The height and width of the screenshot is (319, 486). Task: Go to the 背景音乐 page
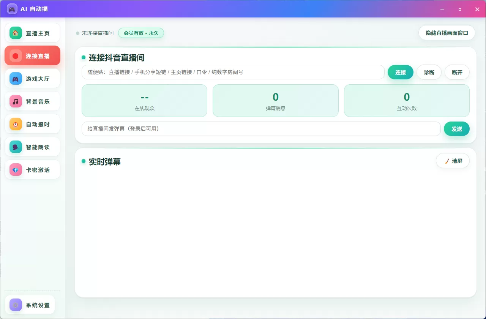pos(32,101)
